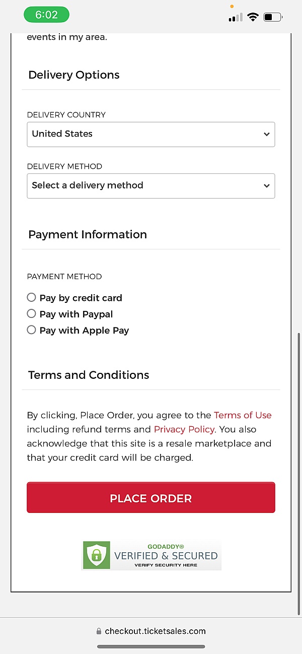This screenshot has height=654, width=302.
Task: Tap the cellular signal bars icon
Action: (235, 18)
